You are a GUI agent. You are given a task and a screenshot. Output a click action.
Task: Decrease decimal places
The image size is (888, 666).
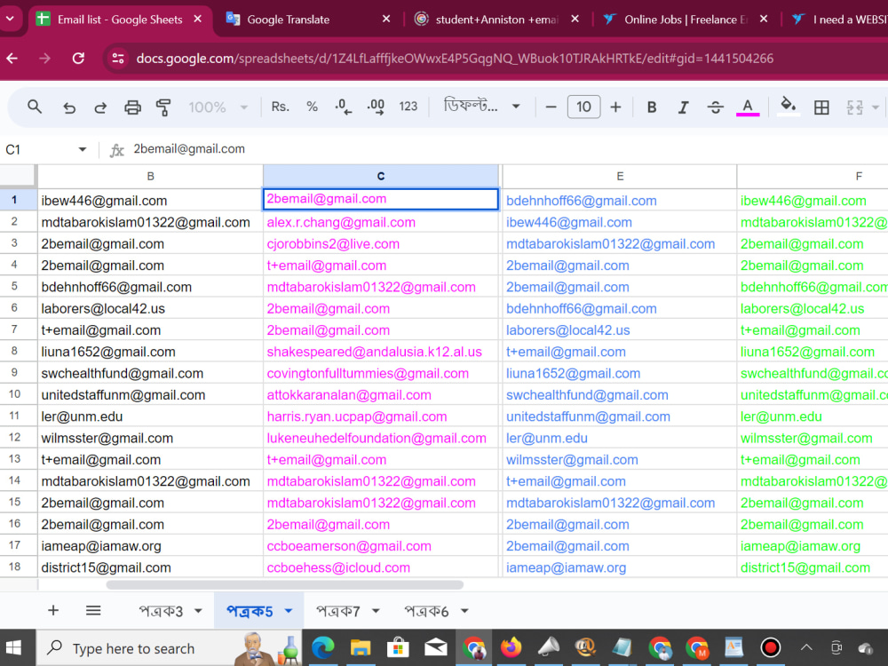(343, 107)
